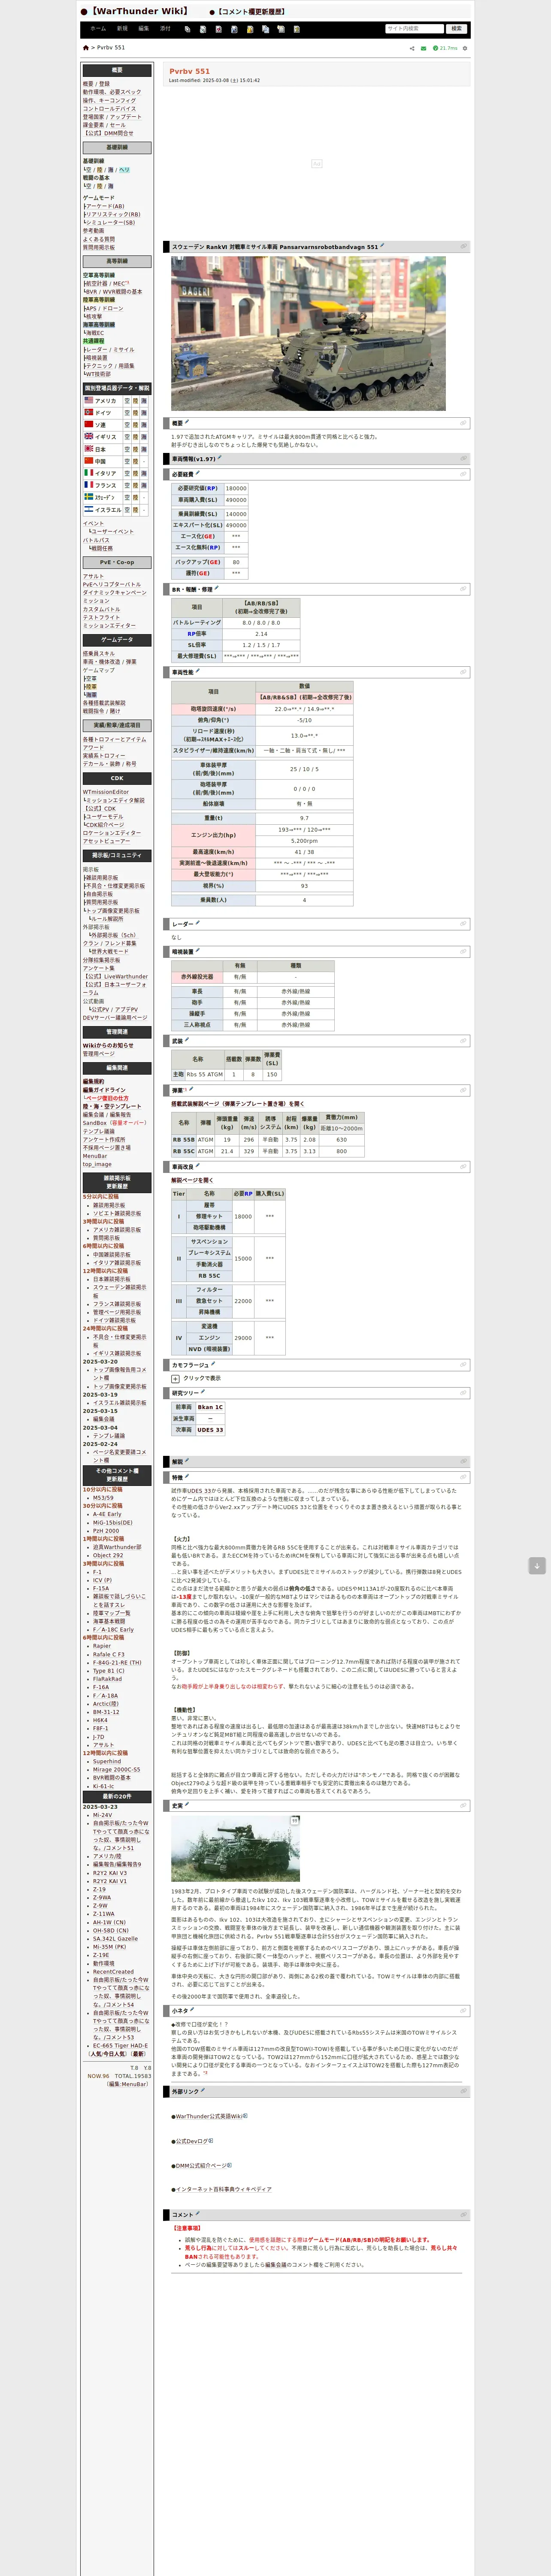Click the RB 55B ammunition row name
The height and width of the screenshot is (2576, 551).
click(x=184, y=1139)
